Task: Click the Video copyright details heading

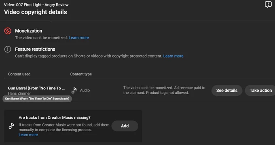Action: click(x=36, y=12)
